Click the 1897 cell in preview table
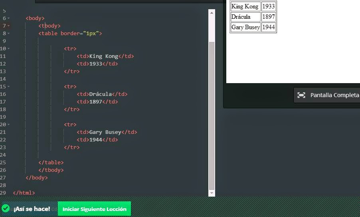This screenshot has height=217, width=360. coord(269,17)
